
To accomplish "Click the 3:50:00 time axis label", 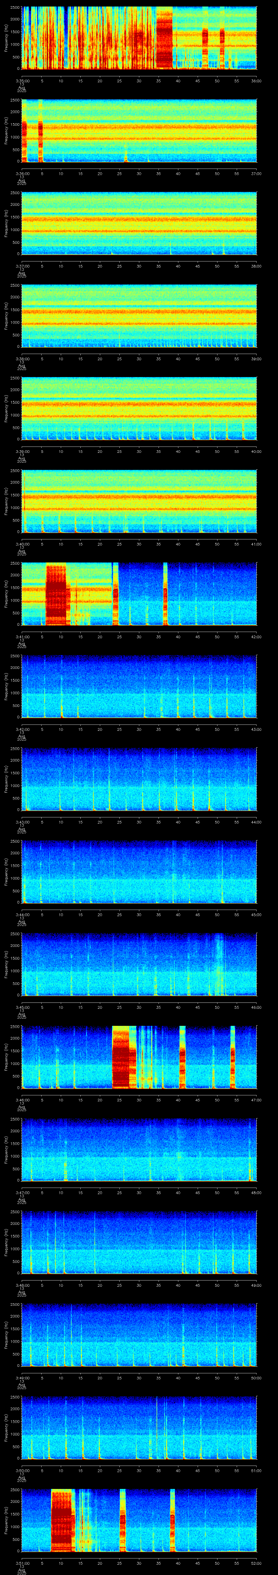I will pyautogui.click(x=22, y=1471).
